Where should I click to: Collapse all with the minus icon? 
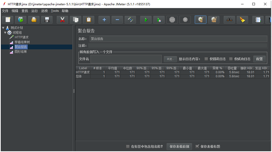pos(117,20)
